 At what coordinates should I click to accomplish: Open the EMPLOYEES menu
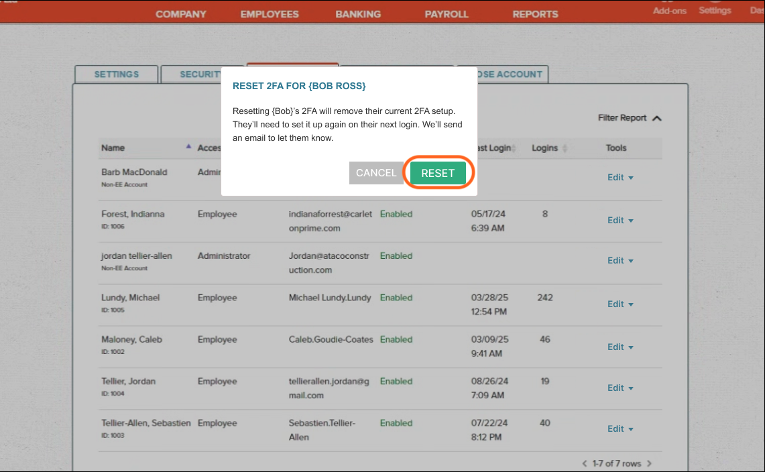coord(270,14)
